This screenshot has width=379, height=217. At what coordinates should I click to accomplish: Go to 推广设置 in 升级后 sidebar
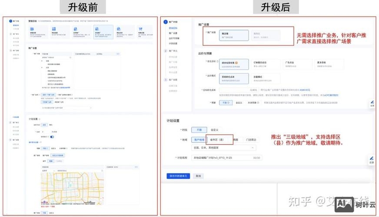173,33
